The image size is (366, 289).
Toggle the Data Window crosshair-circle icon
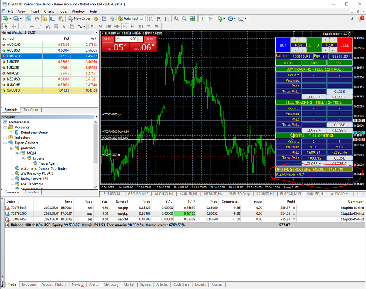coord(37,18)
